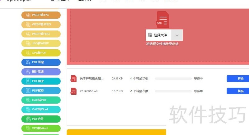The image size is (249, 135).
Task: Select the XPS转PDF tool
Action: pyautogui.click(x=41, y=53)
